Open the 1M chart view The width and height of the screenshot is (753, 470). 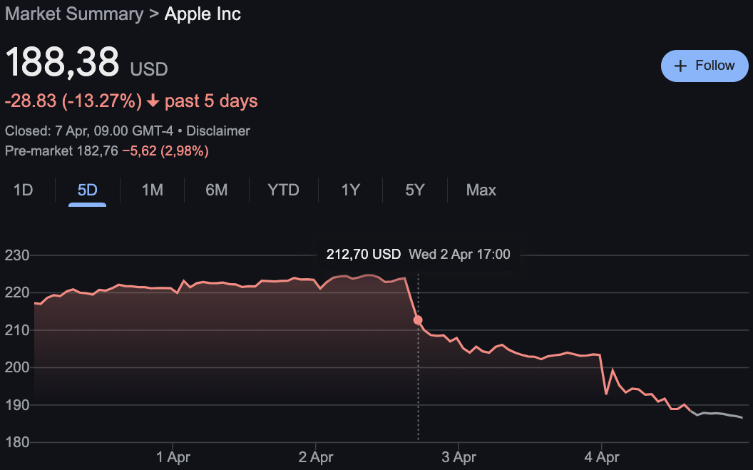151,190
